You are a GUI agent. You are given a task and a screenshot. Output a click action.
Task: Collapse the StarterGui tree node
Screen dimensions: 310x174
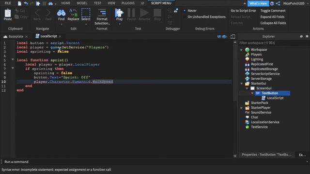241,84
